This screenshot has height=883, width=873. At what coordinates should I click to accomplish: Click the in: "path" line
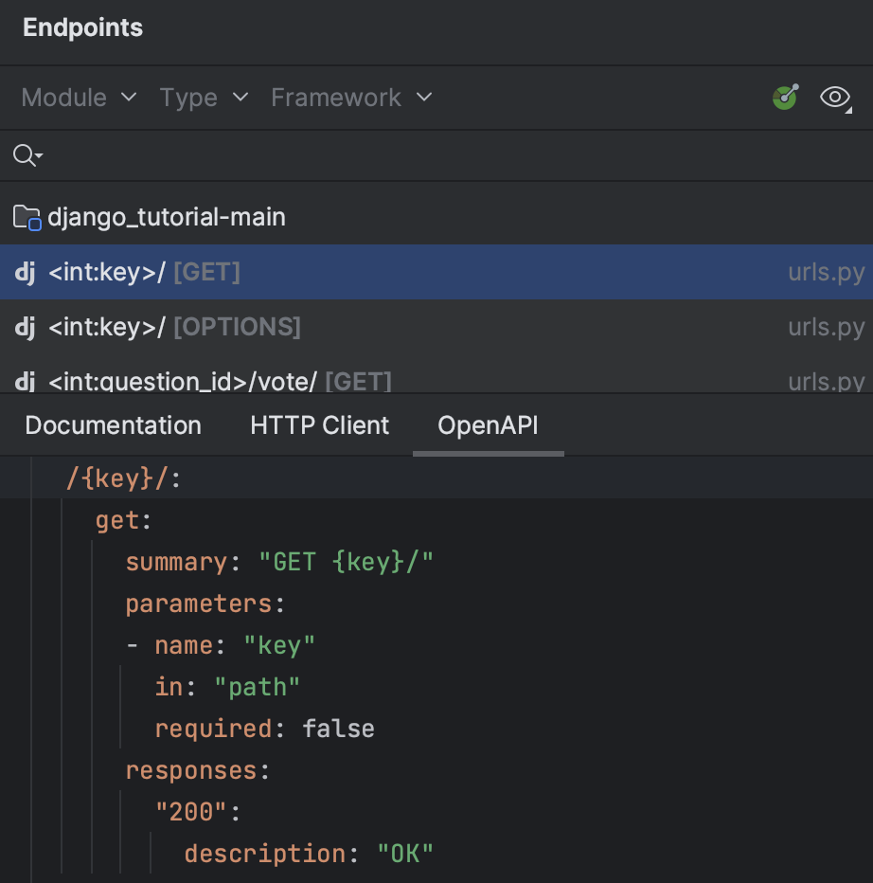coord(227,687)
